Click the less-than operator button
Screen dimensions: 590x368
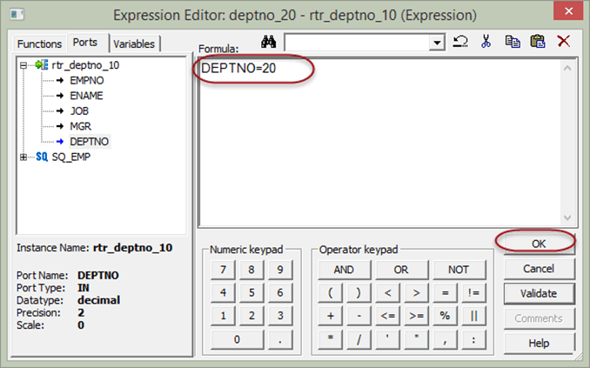[387, 292]
